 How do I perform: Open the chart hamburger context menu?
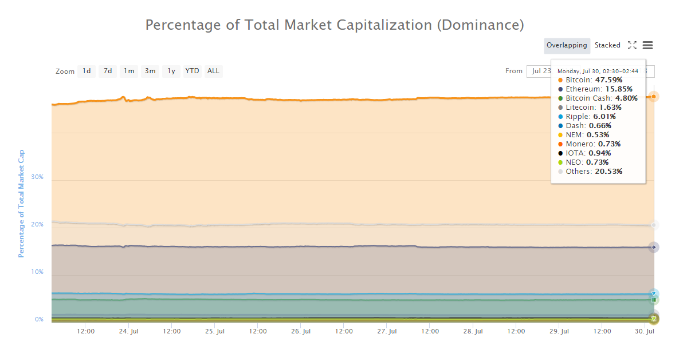point(647,45)
